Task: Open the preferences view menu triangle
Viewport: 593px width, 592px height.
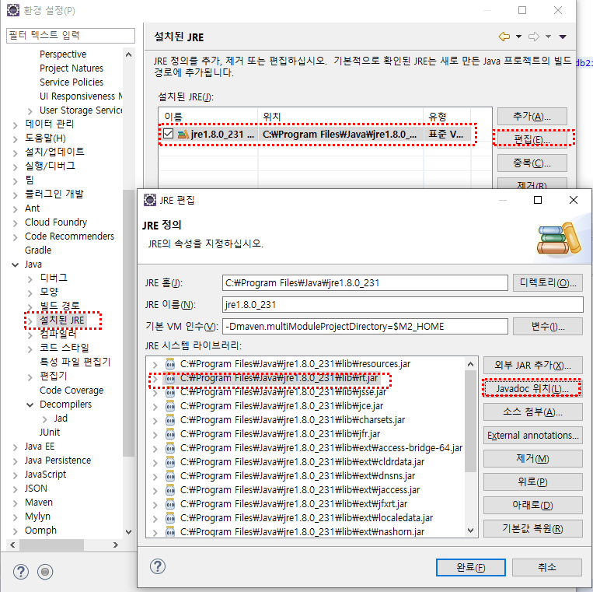Action: 563,37
